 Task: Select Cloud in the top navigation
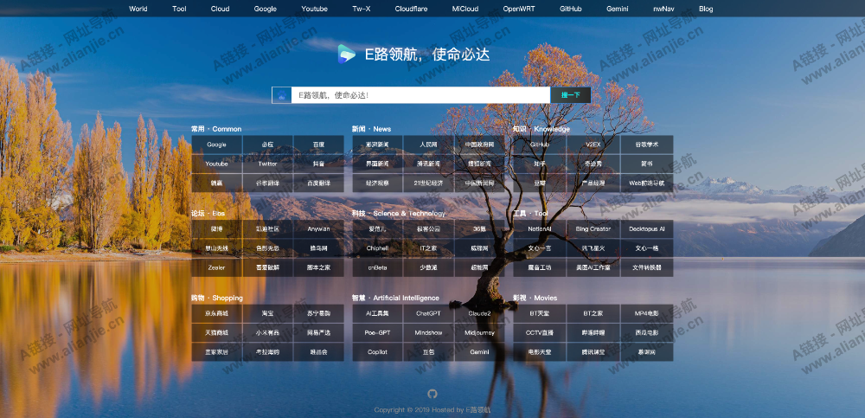pyautogui.click(x=220, y=9)
